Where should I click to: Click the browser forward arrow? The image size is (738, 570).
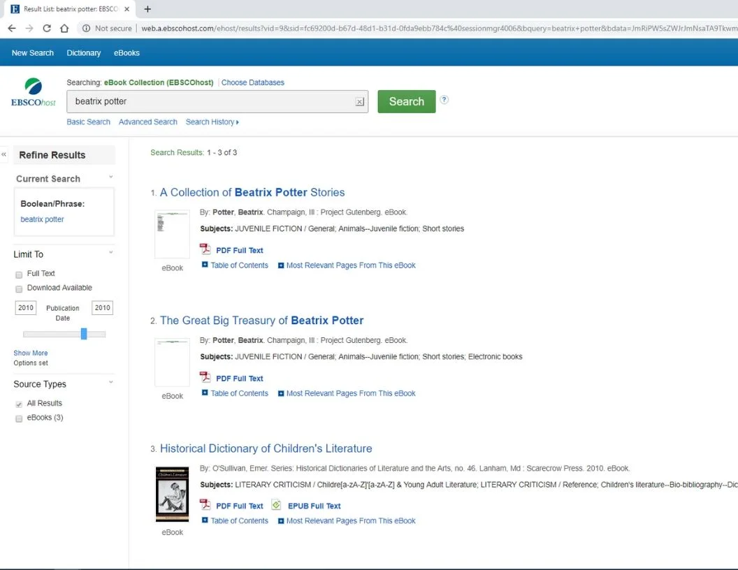click(29, 28)
